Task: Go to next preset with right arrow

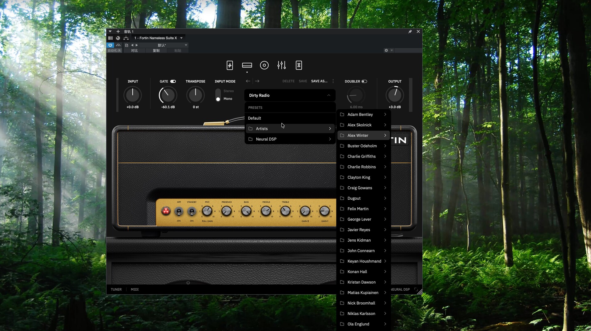Action: tap(257, 81)
